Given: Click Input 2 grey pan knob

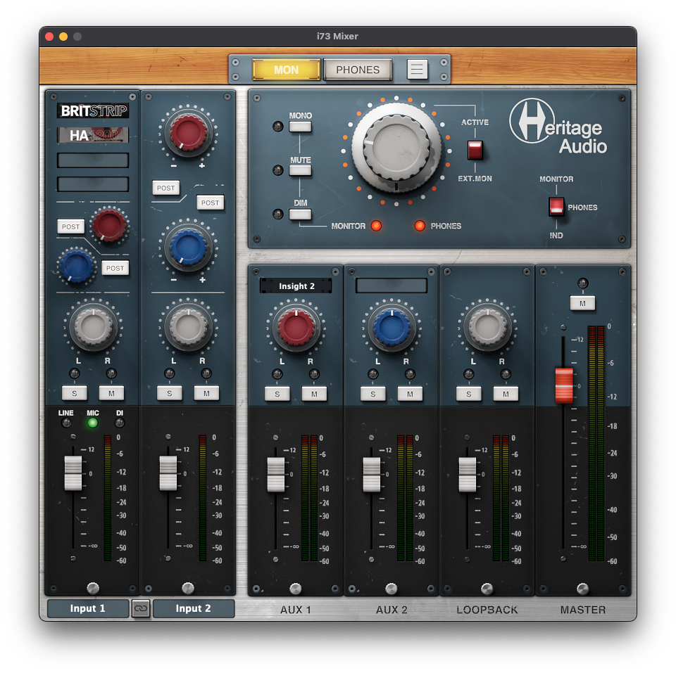Looking at the screenshot, I should coord(188,327).
